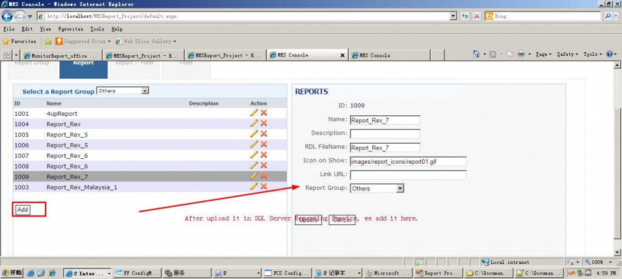The width and height of the screenshot is (622, 279).
Task: Click the Update button in REPORTS form
Action: coord(308,220)
